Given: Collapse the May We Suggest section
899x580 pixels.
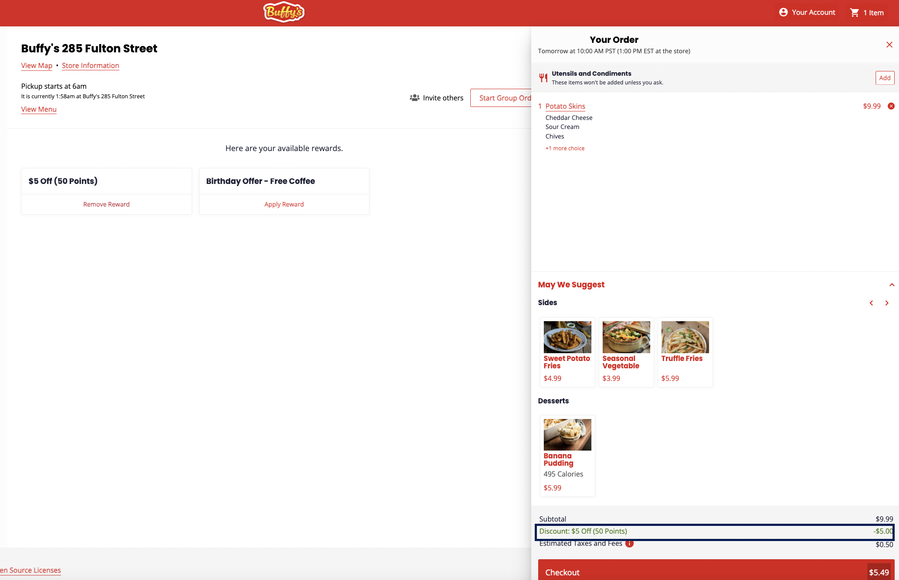Looking at the screenshot, I should point(892,285).
